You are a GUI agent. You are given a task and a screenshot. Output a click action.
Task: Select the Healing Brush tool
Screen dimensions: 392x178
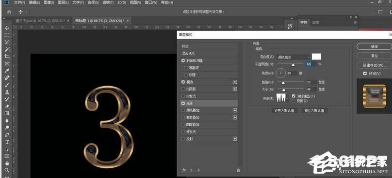[x=7, y=78]
